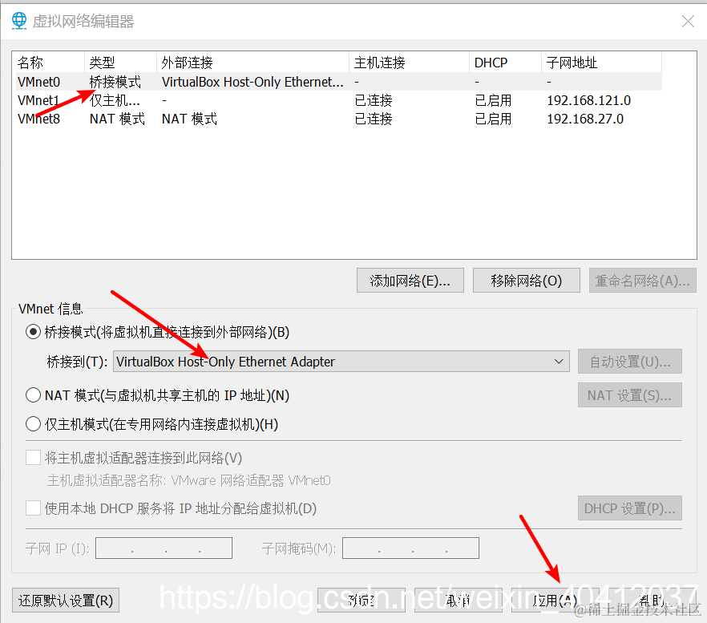707x623 pixels.
Task: Click 重命名网络(A)... button
Action: click(643, 281)
